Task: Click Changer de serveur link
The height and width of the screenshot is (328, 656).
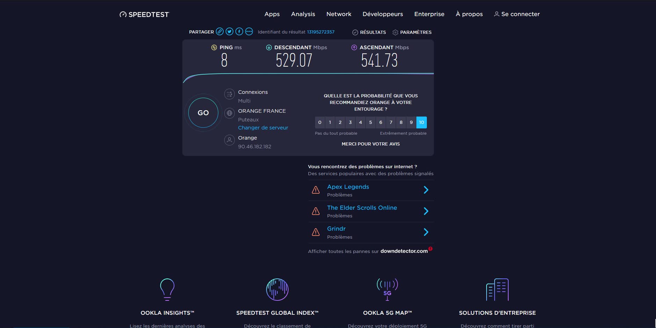Action: pyautogui.click(x=263, y=128)
